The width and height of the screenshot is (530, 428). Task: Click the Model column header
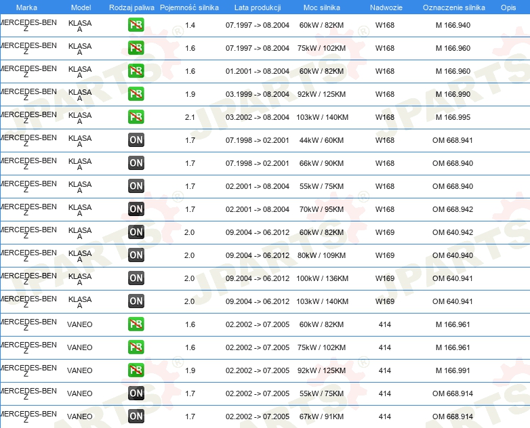81,7
